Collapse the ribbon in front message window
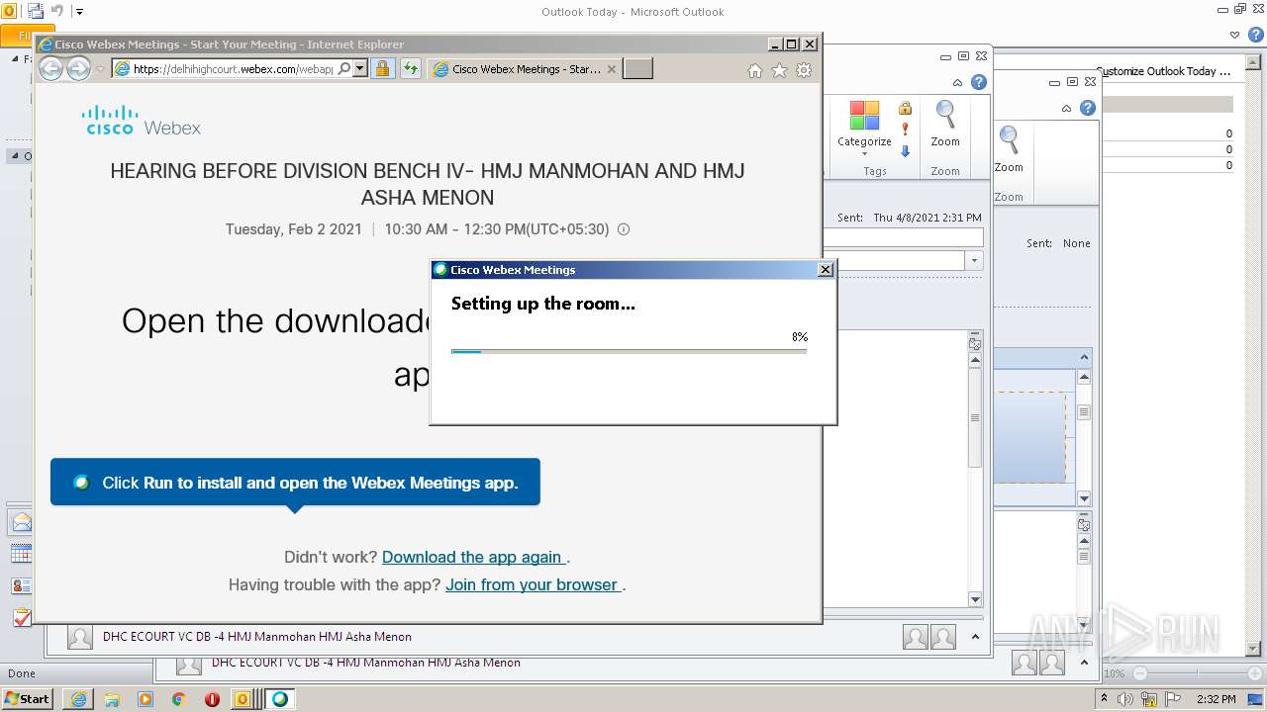 coord(957,83)
